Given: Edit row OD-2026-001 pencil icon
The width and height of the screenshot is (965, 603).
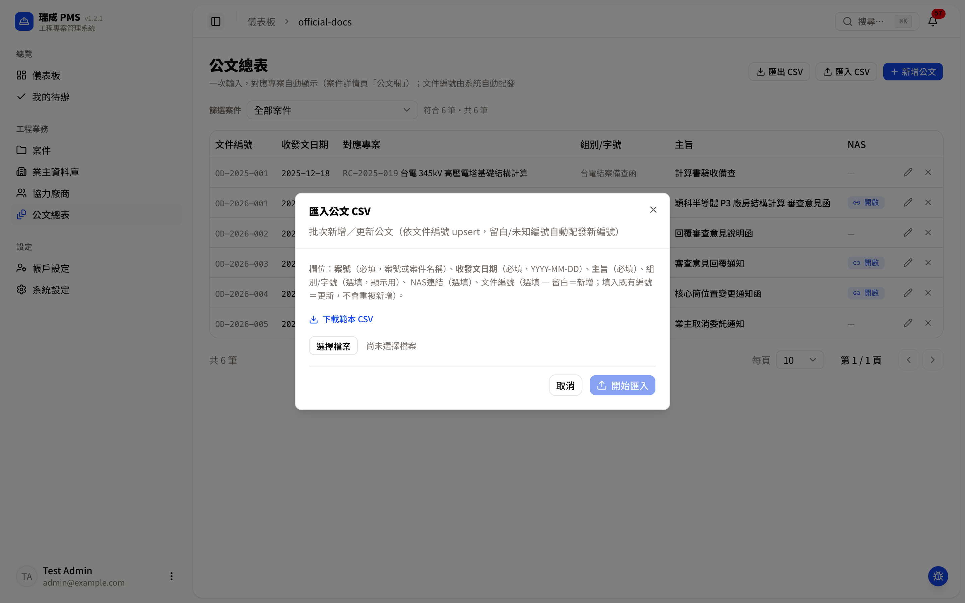Looking at the screenshot, I should point(908,203).
